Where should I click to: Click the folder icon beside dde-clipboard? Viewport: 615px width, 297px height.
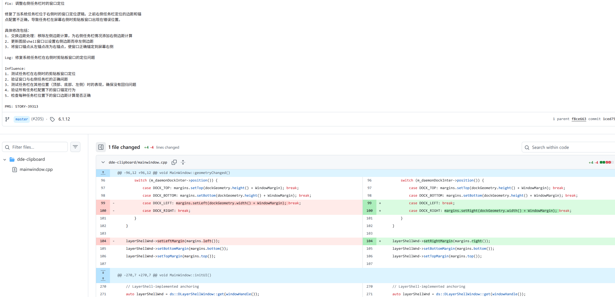[x=12, y=159]
